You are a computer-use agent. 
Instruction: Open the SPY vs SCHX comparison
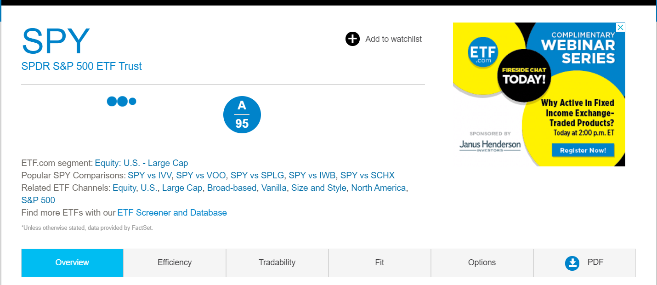[x=368, y=176]
